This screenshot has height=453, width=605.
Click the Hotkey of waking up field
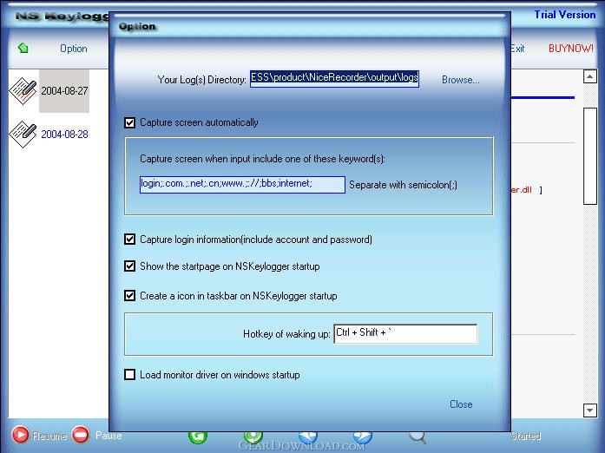(x=405, y=334)
